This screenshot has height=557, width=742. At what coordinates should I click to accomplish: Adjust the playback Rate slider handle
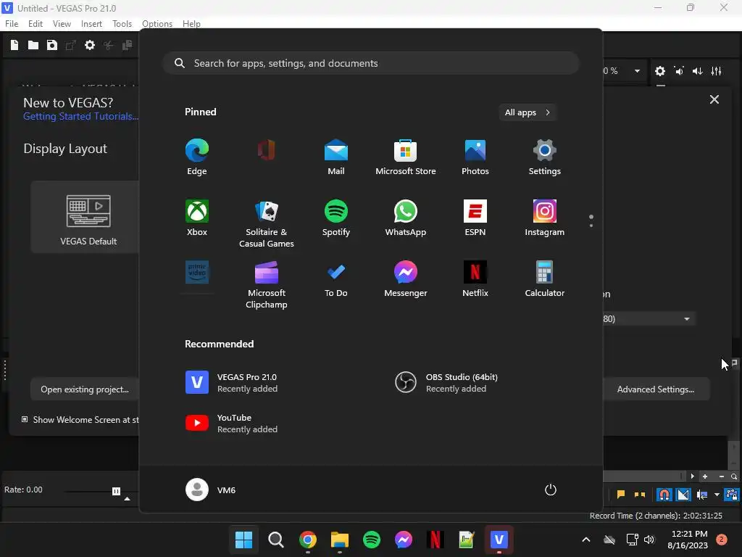pyautogui.click(x=116, y=491)
